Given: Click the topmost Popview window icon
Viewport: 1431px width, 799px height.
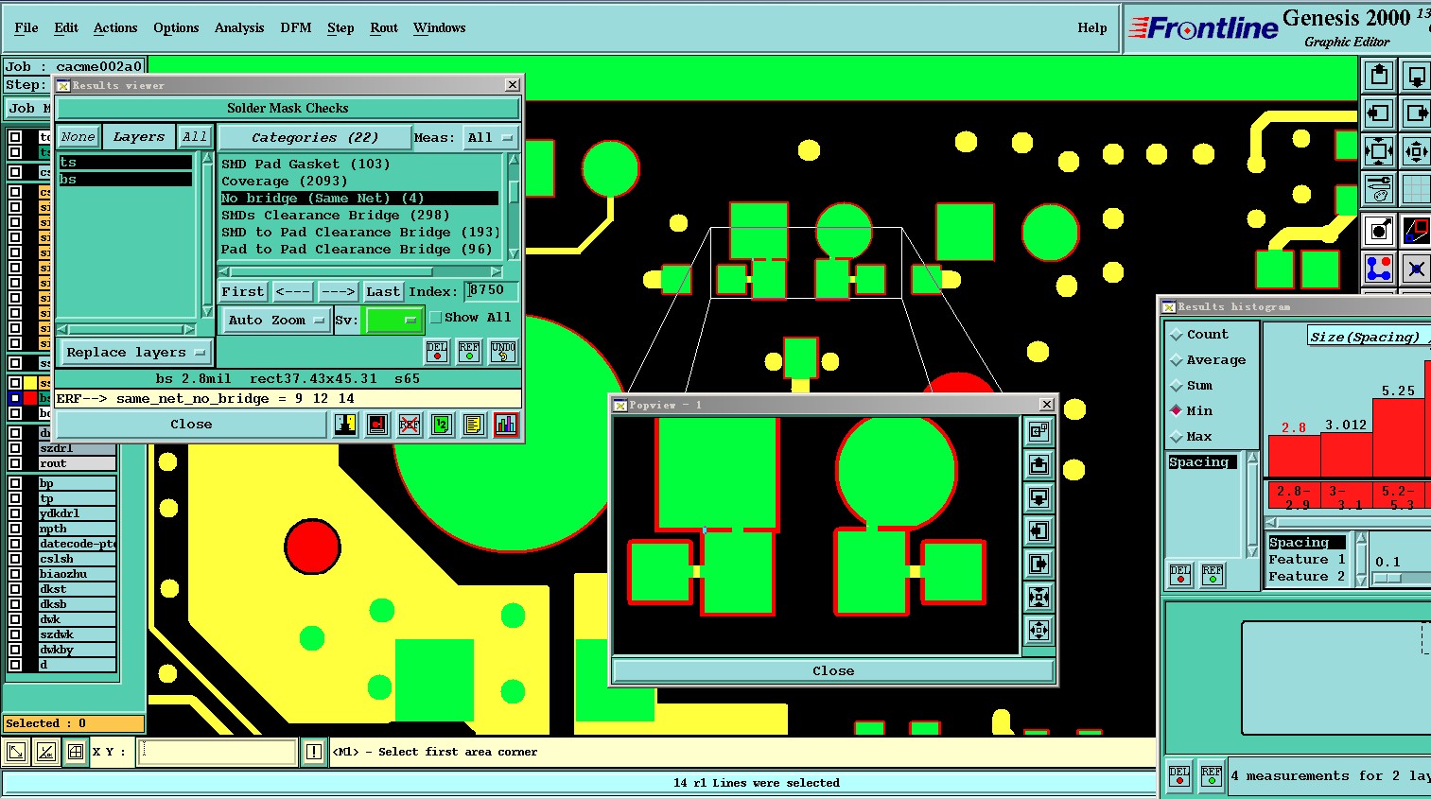Looking at the screenshot, I should 1039,431.
